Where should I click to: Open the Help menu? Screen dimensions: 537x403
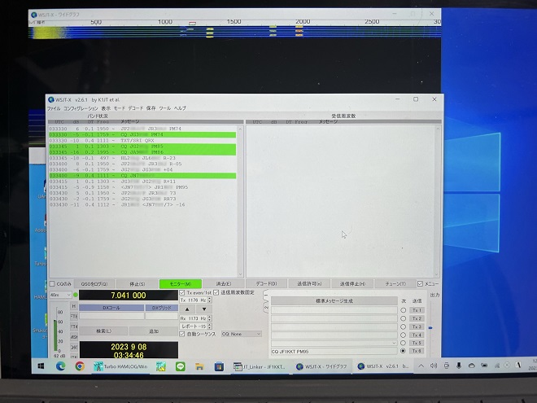[x=180, y=108]
